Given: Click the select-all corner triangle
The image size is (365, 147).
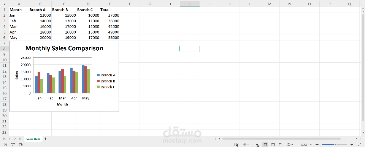Looking at the screenshot, I should click(x=5, y=4).
